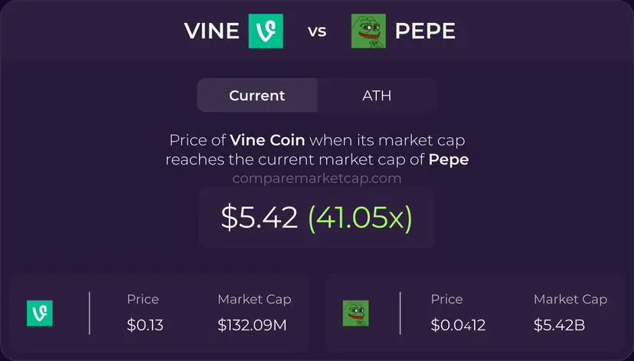Open the comparemarketcap.com link
This screenshot has height=361, width=634.
[x=317, y=178]
